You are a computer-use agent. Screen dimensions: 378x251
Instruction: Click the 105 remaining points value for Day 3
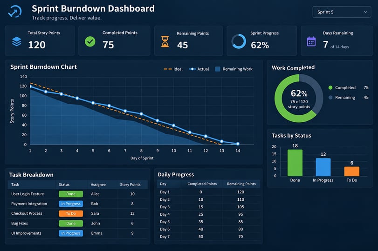(241, 207)
